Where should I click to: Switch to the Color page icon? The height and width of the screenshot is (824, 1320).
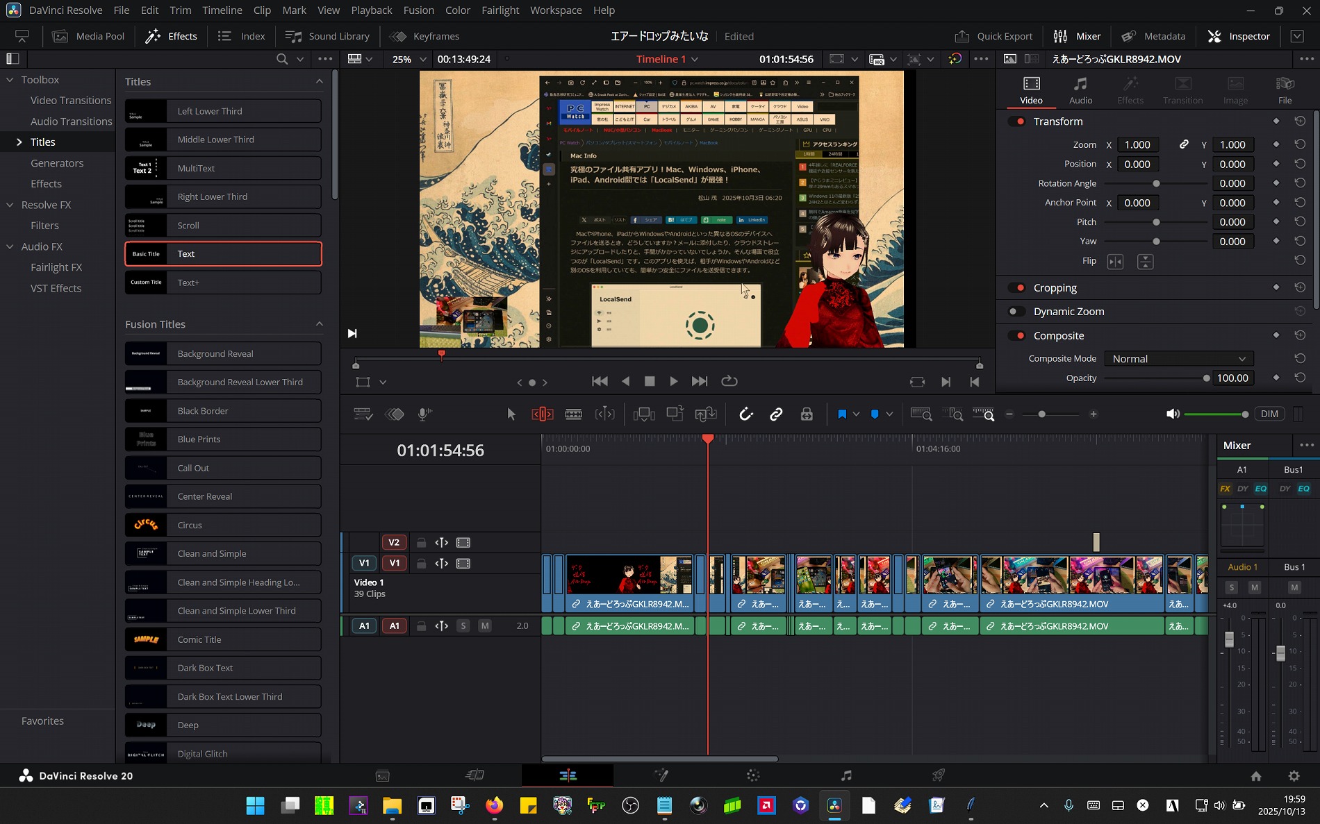coord(753,775)
